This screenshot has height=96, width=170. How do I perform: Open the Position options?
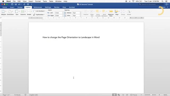pyautogui.click(x=86, y=13)
